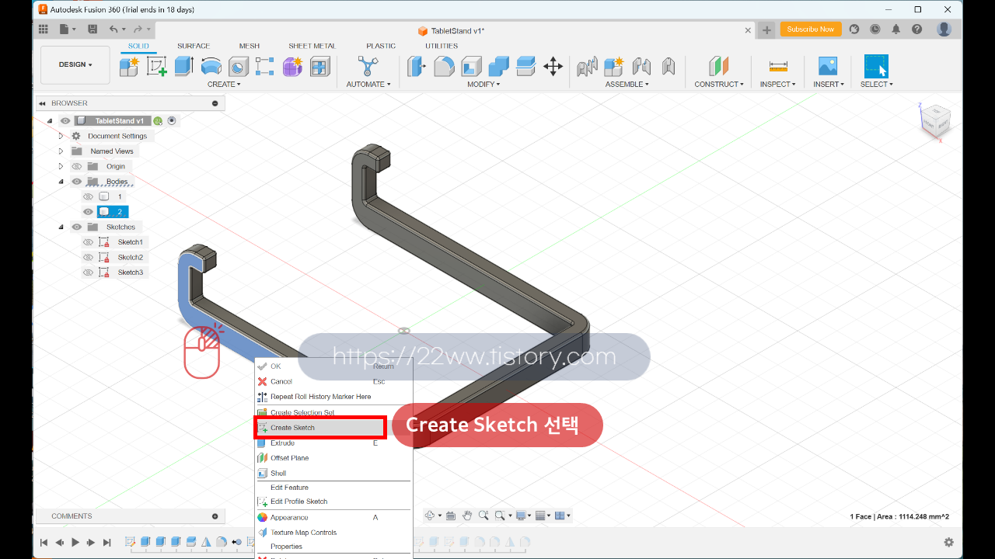Select the Pan hand tool
This screenshot has width=995, height=559.
(467, 516)
